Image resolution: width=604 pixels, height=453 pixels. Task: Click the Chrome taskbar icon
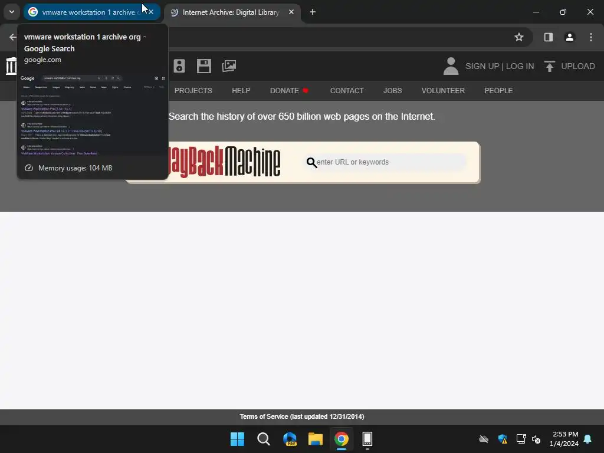[x=342, y=439]
